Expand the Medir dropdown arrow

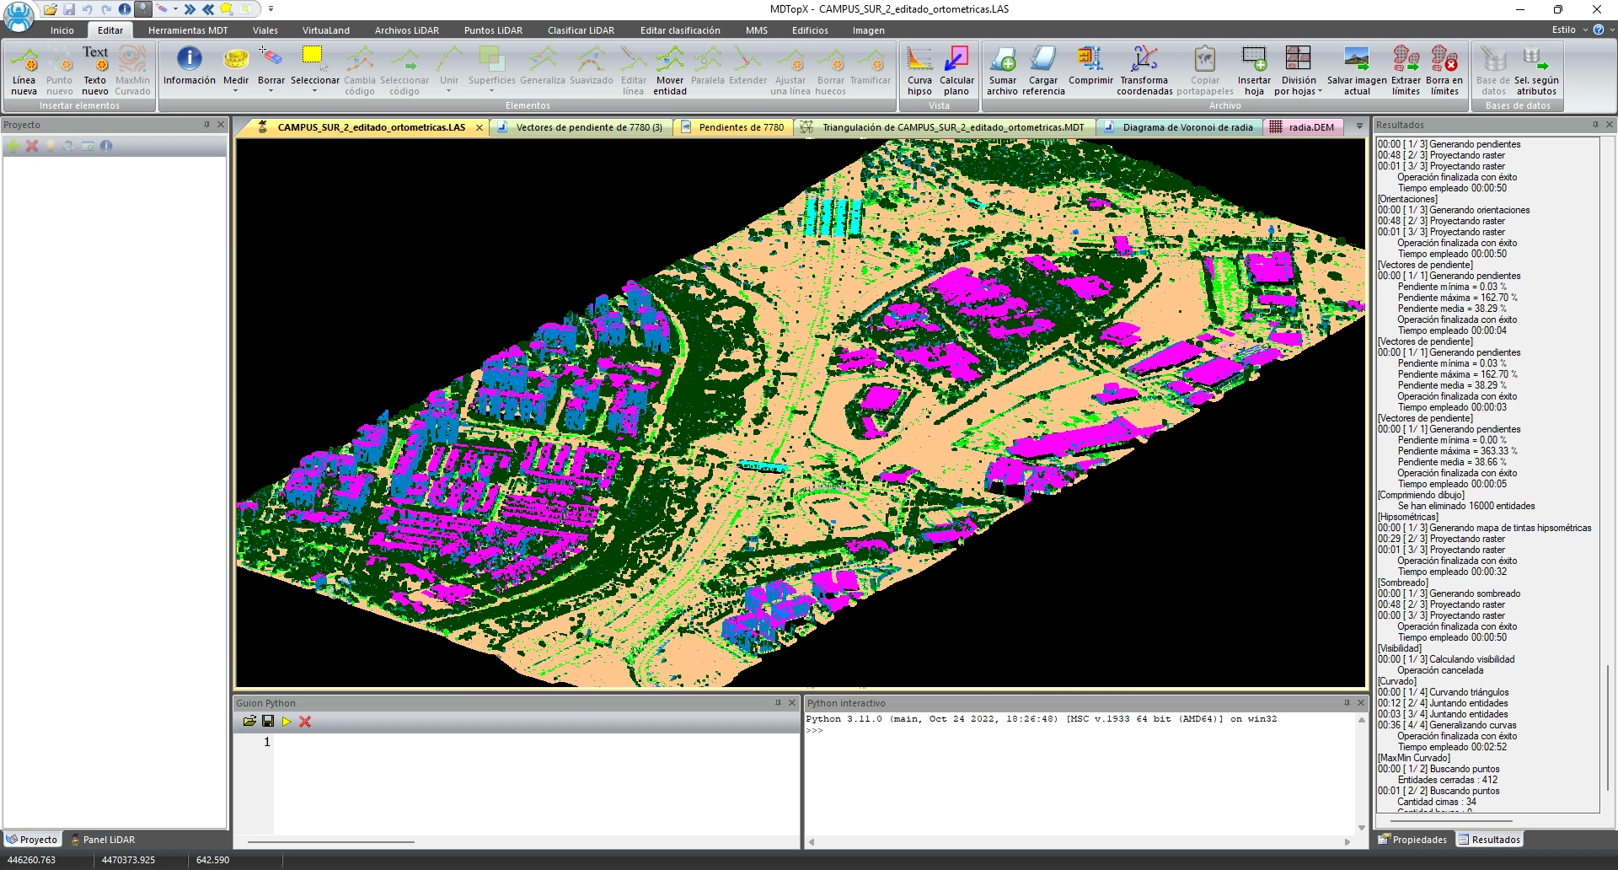click(236, 91)
